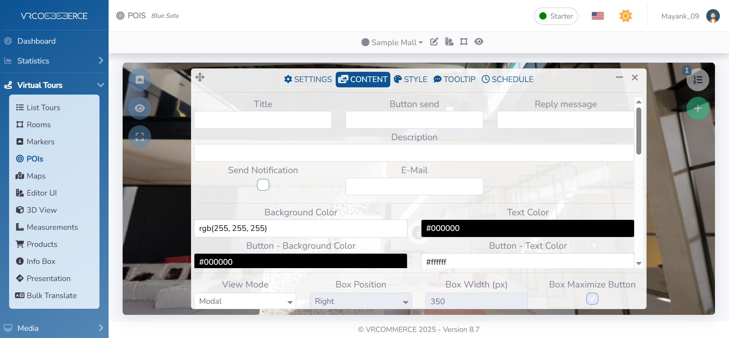The height and width of the screenshot is (338, 729).
Task: Click the Starter plan button
Action: pos(556,16)
